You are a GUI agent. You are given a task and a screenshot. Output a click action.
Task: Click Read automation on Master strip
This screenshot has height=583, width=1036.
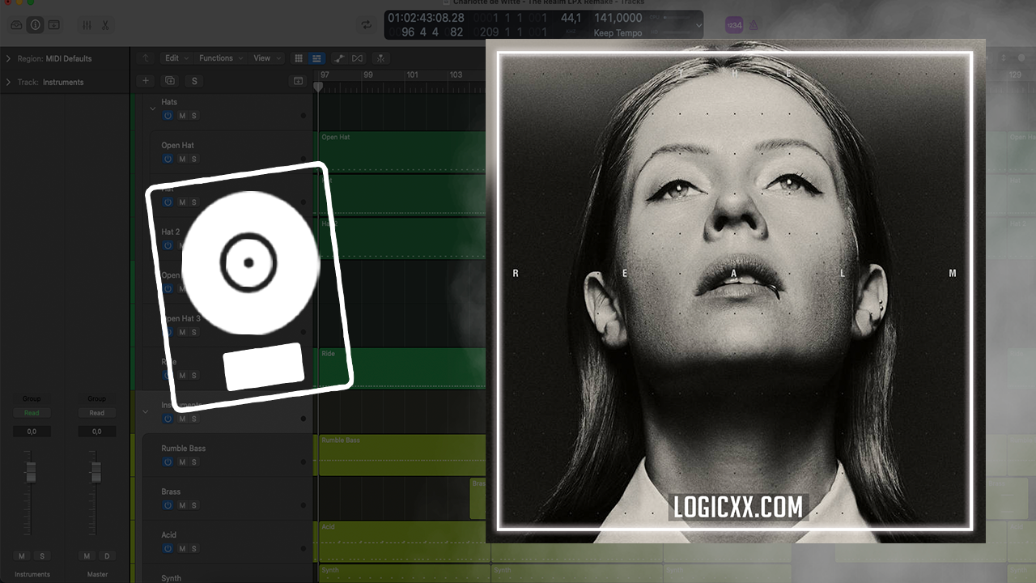(96, 413)
